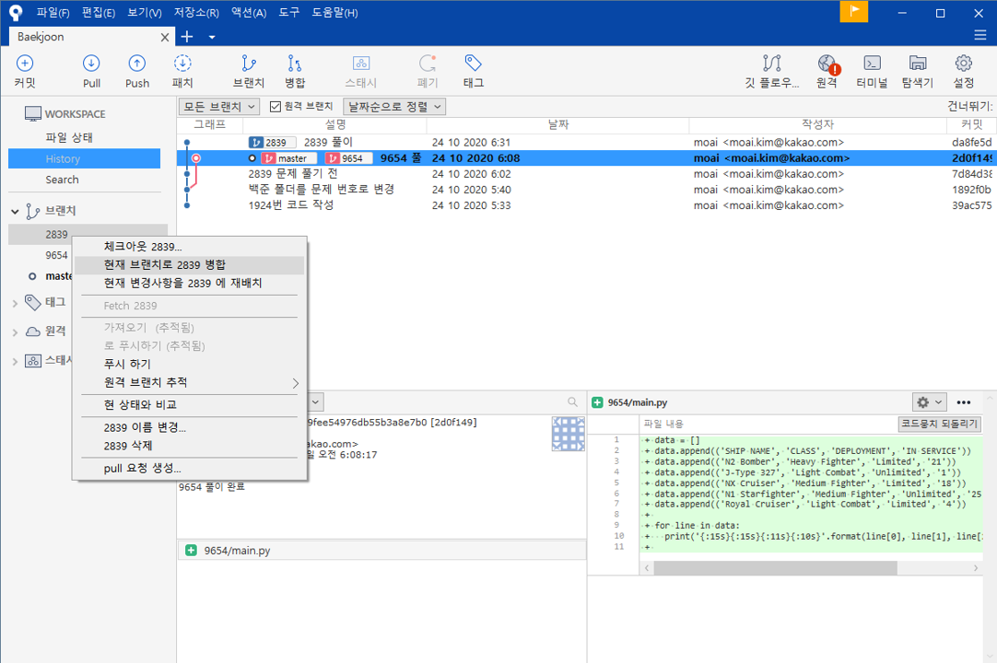Open the 도움말(H) menu
This screenshot has height=663, width=997.
pos(334,13)
